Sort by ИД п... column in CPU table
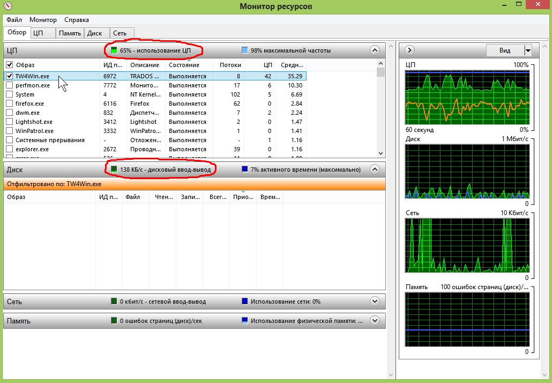 (113, 65)
